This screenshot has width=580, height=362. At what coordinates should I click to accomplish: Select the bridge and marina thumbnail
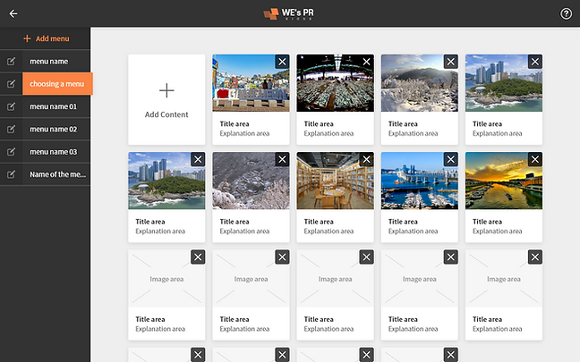coord(420,181)
